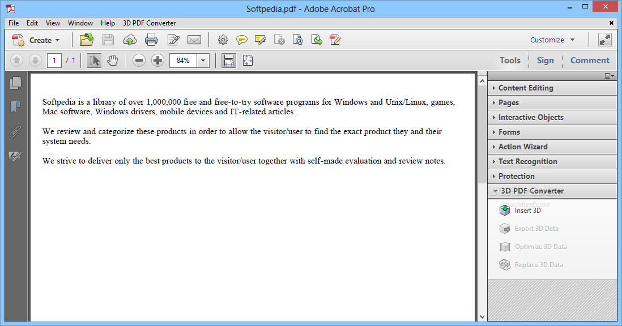Expand the Protection panel
622x326 pixels.
click(x=552, y=176)
